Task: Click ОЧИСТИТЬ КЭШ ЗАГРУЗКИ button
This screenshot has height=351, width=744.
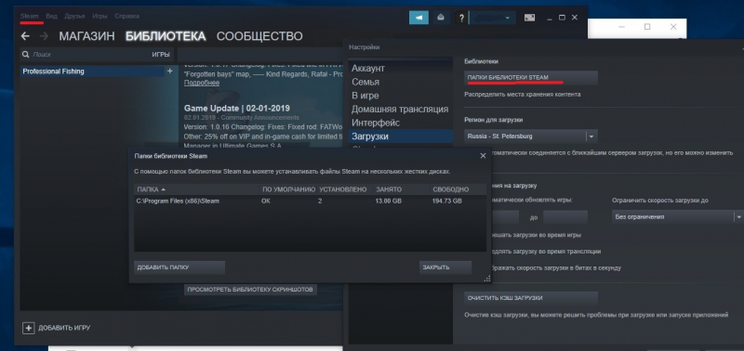Action: tap(531, 298)
